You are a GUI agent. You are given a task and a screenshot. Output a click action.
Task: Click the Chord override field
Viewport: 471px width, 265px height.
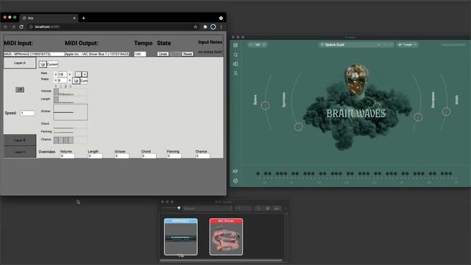click(149, 156)
